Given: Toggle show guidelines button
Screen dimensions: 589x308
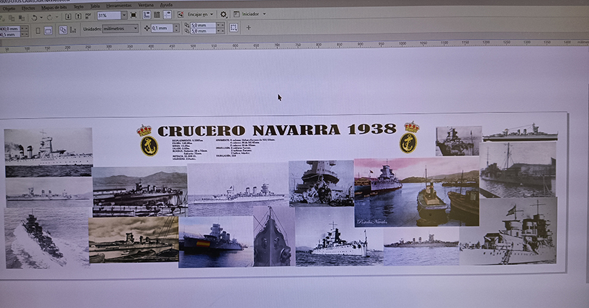Looking at the screenshot, I should click(x=167, y=15).
